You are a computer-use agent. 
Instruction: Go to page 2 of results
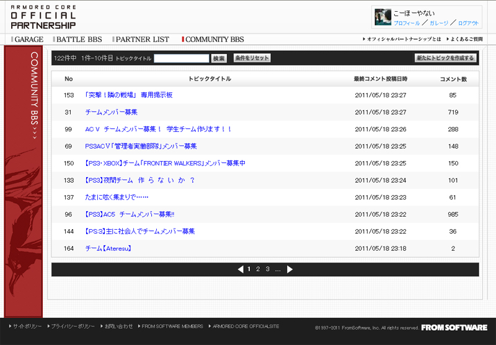[x=258, y=269]
